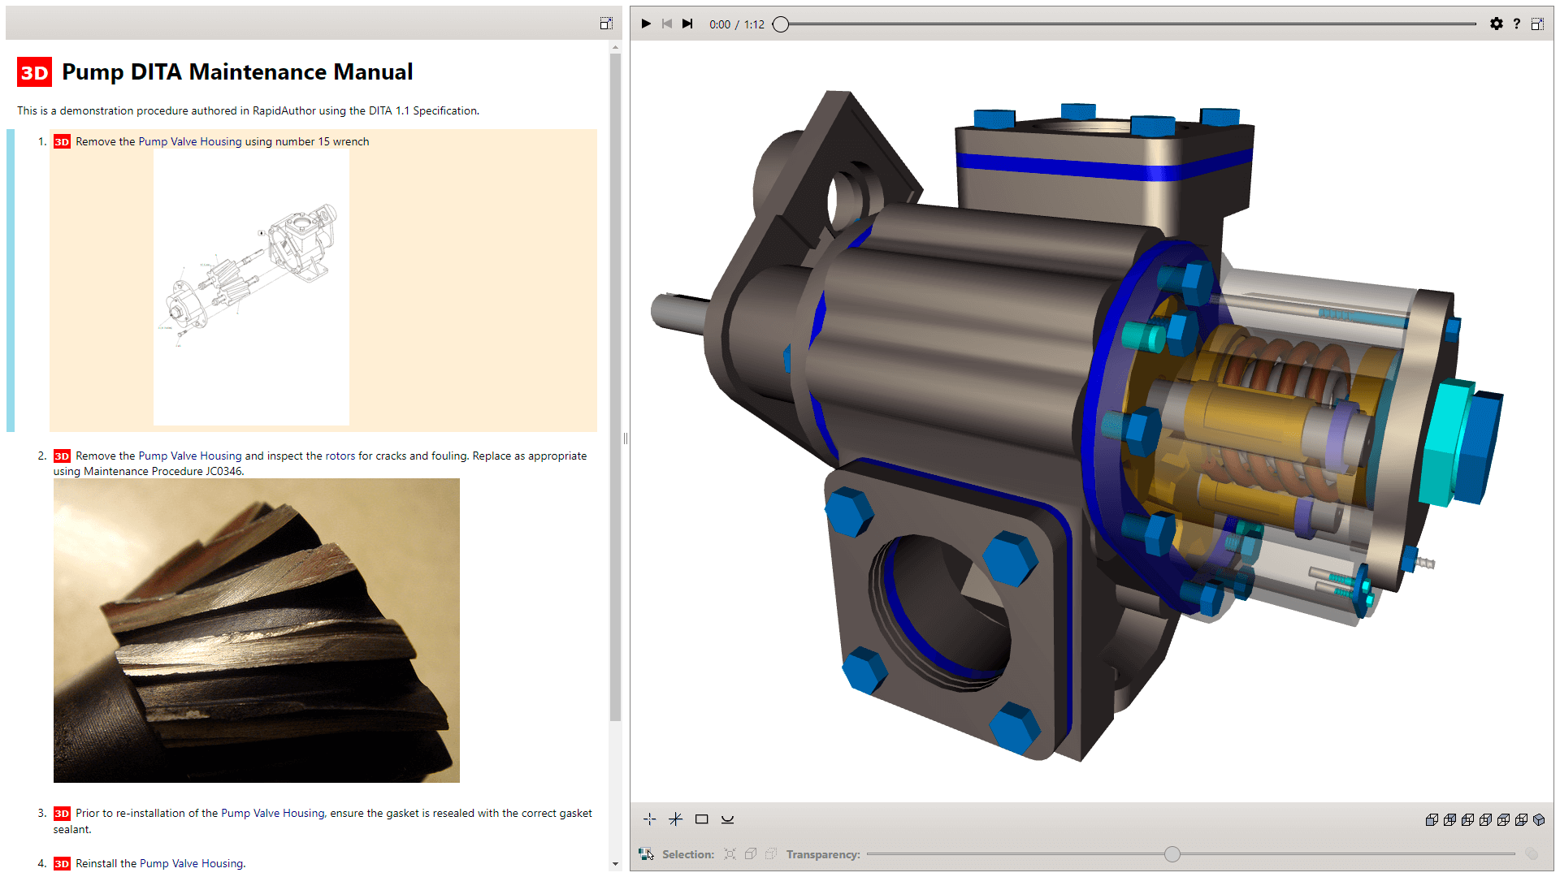Switch to the back view cube
The height and width of the screenshot is (877, 1560).
[1449, 820]
